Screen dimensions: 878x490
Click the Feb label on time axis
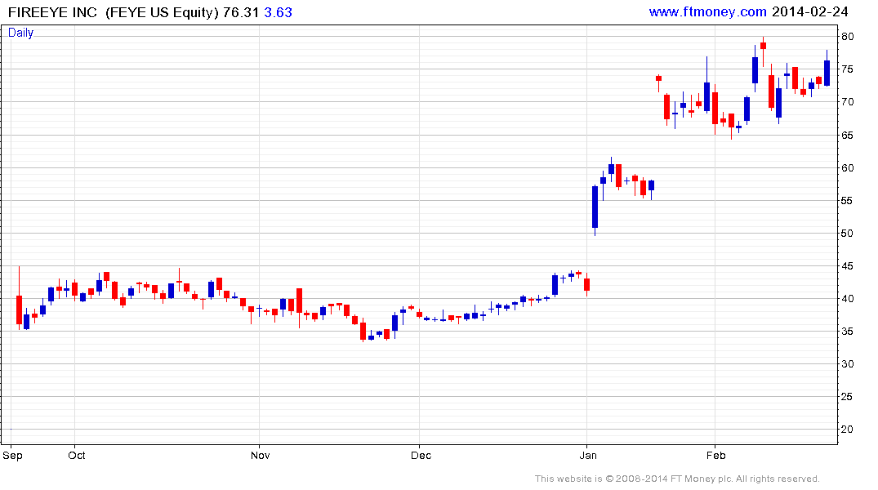(716, 455)
